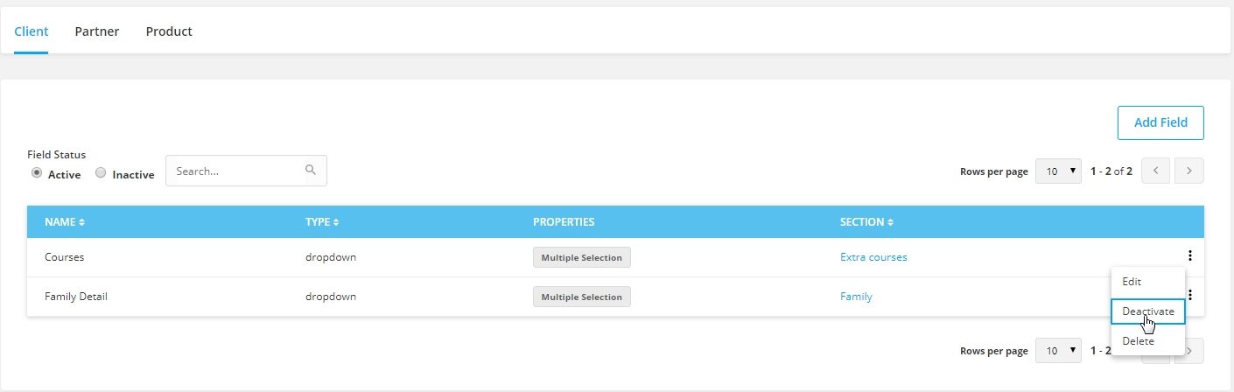Click the dropdown type in Courses row
The height and width of the screenshot is (392, 1234).
pos(331,257)
